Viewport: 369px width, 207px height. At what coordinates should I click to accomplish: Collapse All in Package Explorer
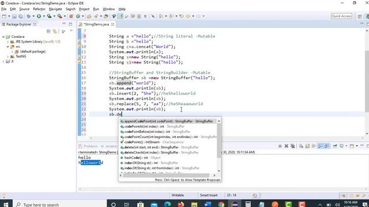click(48, 31)
